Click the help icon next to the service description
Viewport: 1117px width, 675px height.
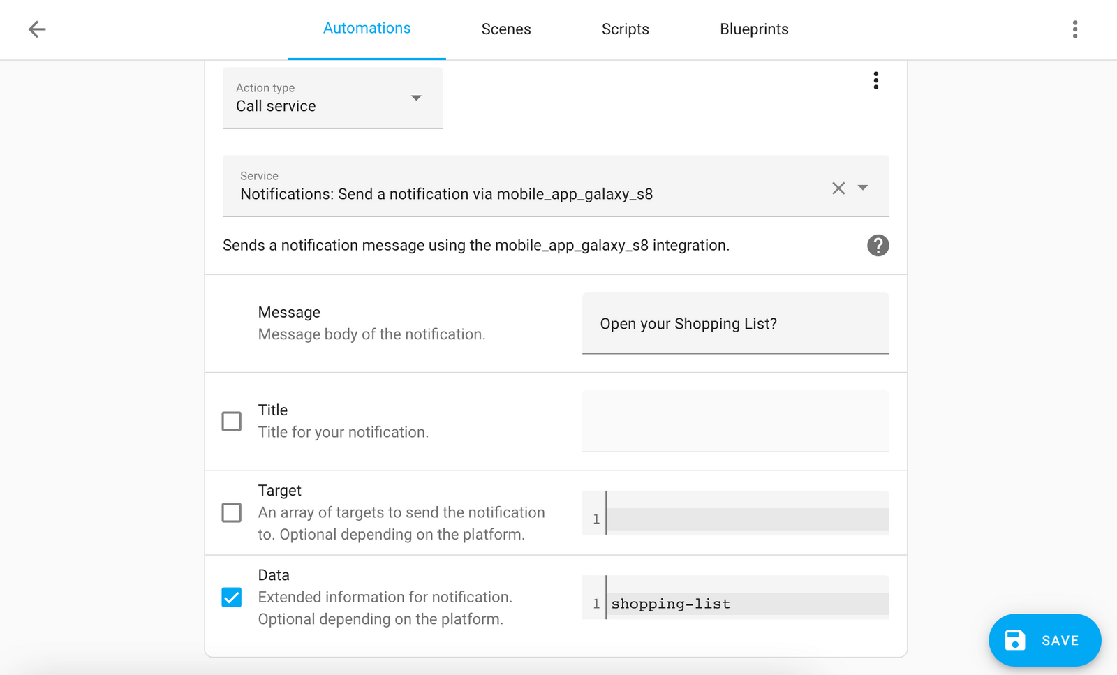coord(878,245)
